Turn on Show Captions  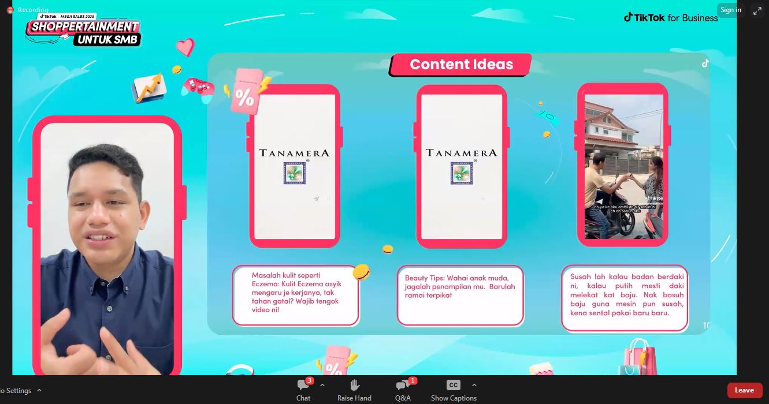(x=454, y=390)
